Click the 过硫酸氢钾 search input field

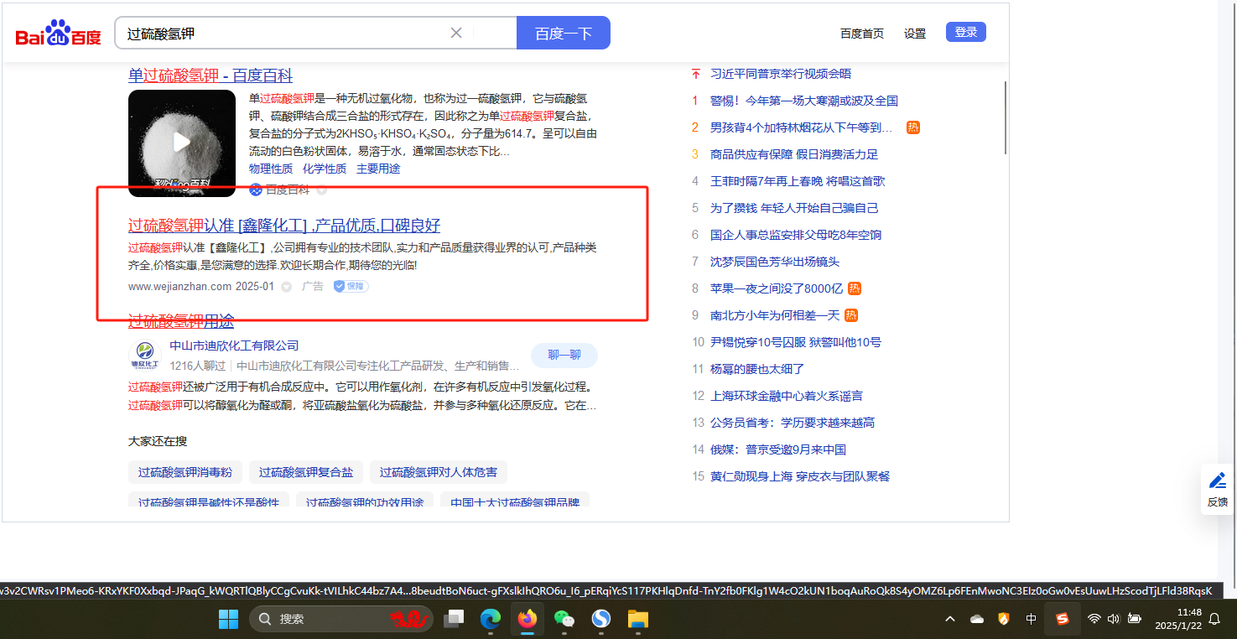pyautogui.click(x=285, y=34)
